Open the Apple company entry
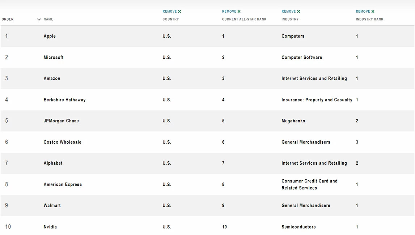 point(50,36)
